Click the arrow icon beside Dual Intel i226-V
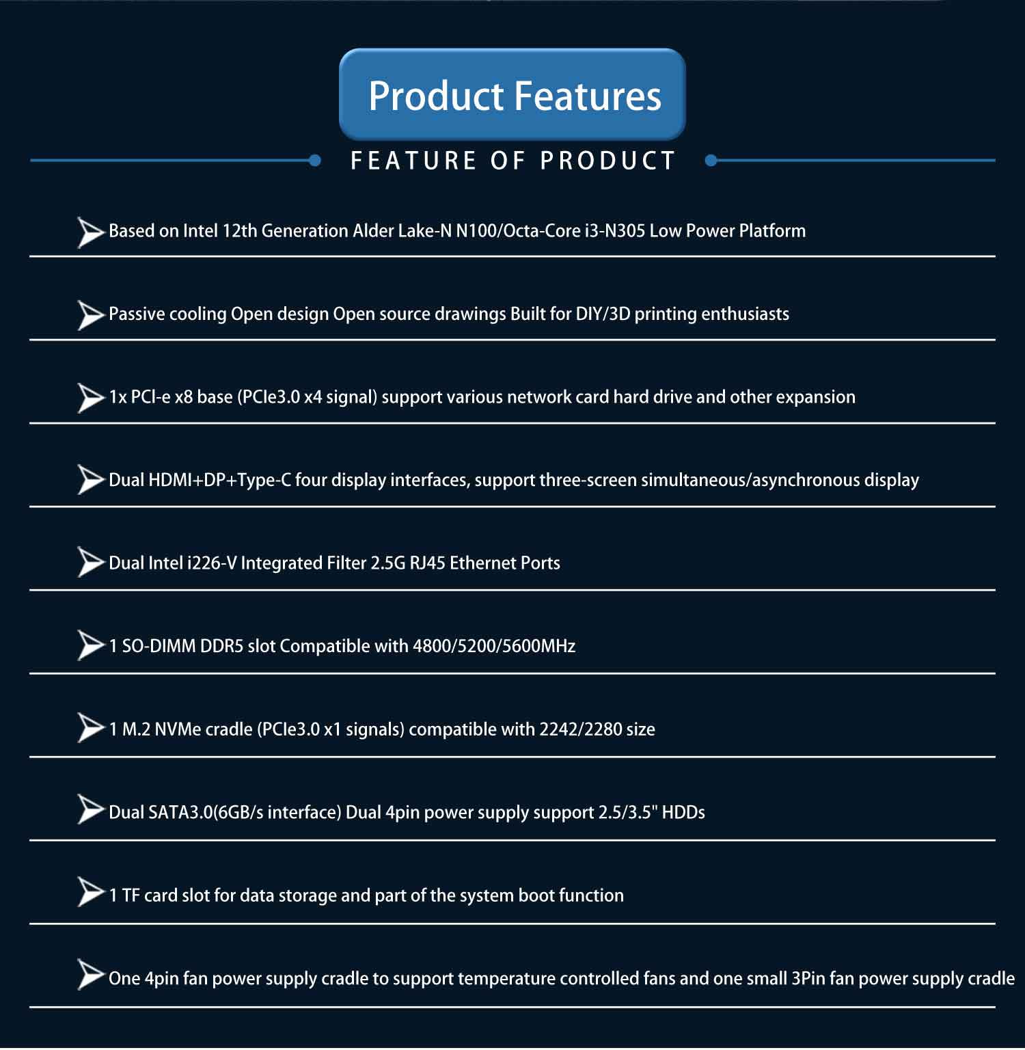The image size is (1025, 1050). 90,563
